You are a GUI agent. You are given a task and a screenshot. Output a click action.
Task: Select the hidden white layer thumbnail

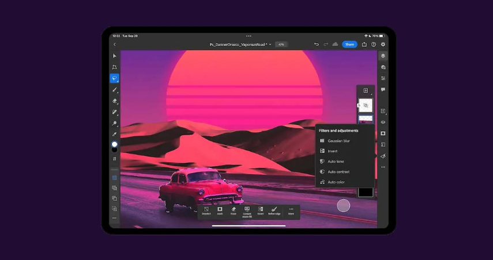pos(366,105)
